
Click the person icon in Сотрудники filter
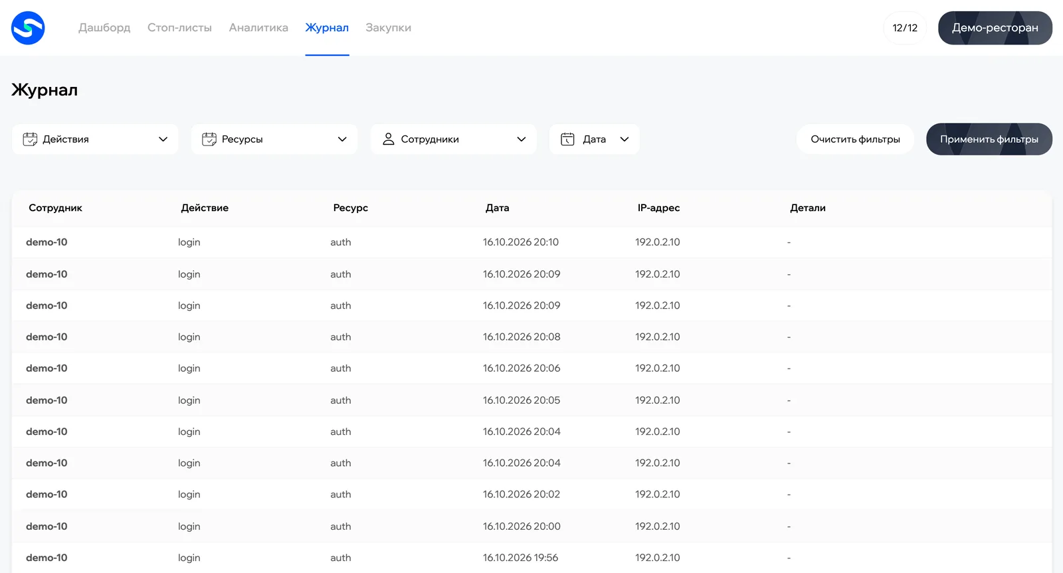point(389,139)
